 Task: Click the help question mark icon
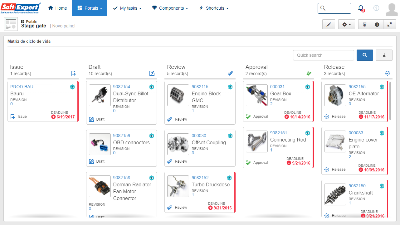[x=376, y=8]
